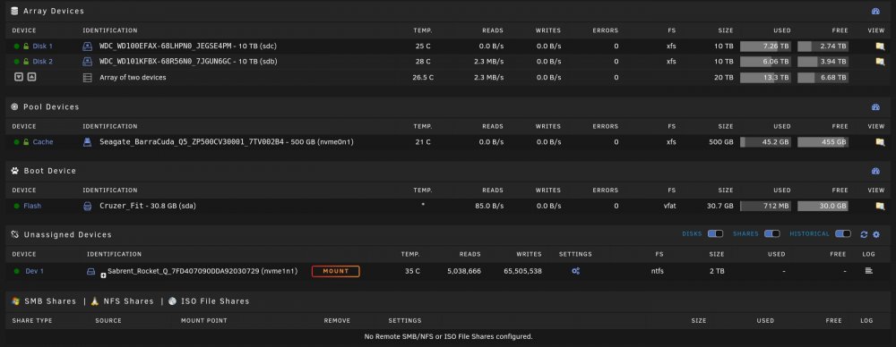The image size is (896, 347).
Task: Open Sabrent Rocket device settings gears
Action: tap(575, 271)
